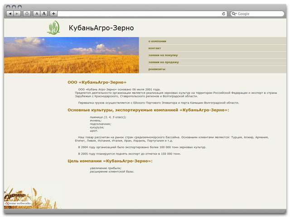Screen dimensions: 290x217
Task: Reload the page with the refresh arrow
Action: click(x=223, y=14)
